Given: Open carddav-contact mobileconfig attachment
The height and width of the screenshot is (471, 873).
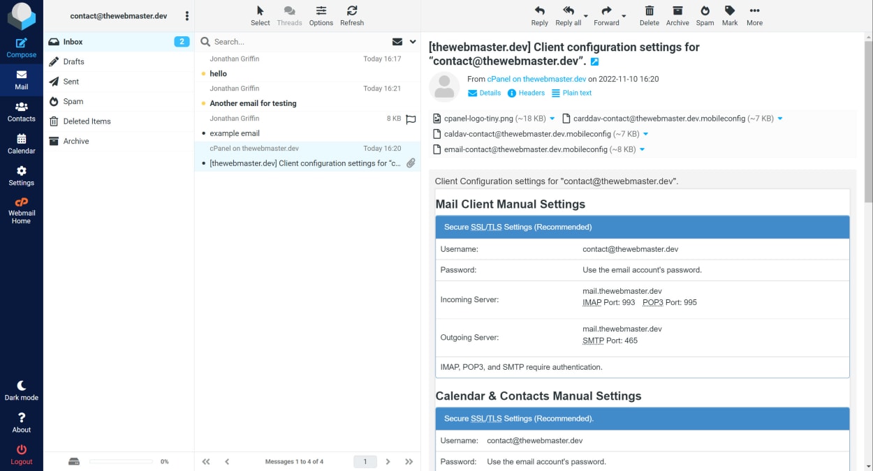Looking at the screenshot, I should [668, 119].
